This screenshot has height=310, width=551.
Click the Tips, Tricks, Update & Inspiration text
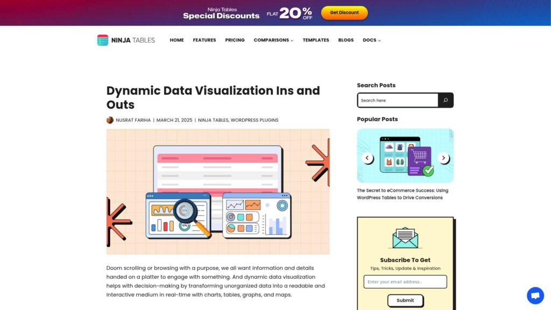click(x=405, y=268)
